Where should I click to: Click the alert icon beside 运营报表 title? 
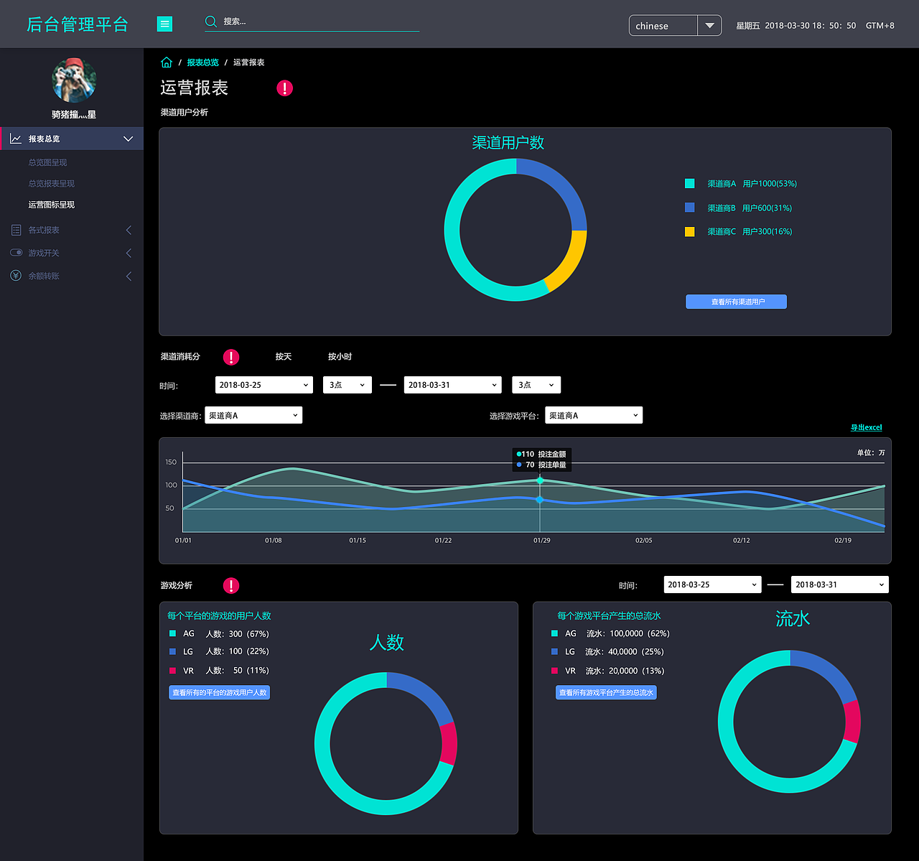tap(285, 88)
